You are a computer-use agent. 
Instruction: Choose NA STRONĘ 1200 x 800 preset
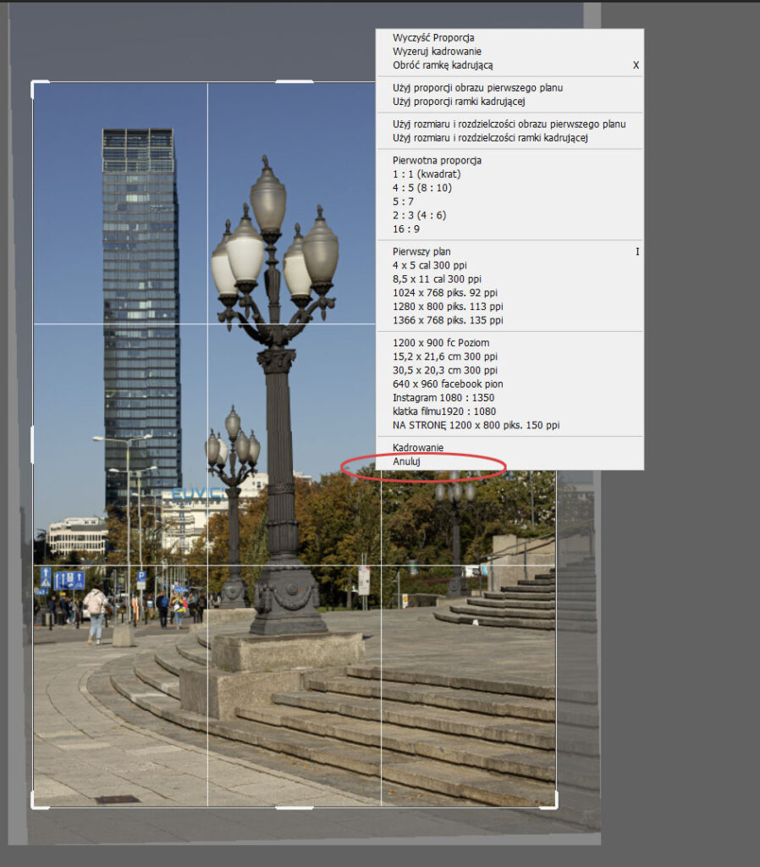476,425
